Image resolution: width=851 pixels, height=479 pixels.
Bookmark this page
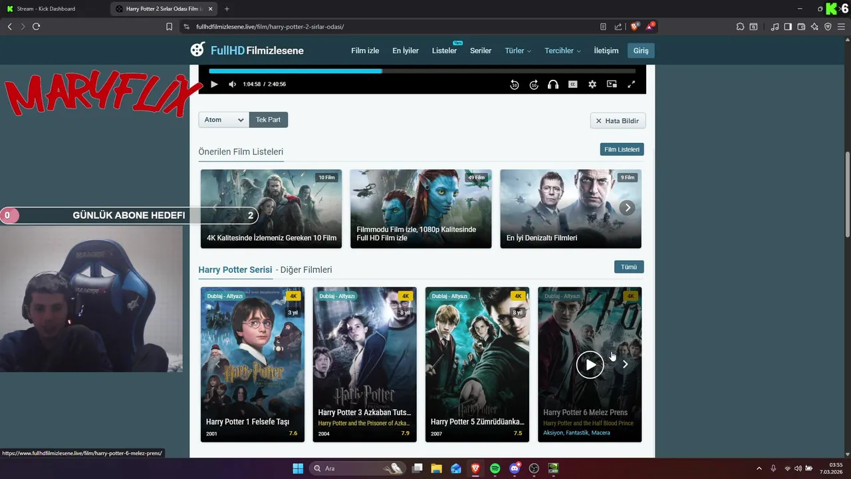pos(169,27)
